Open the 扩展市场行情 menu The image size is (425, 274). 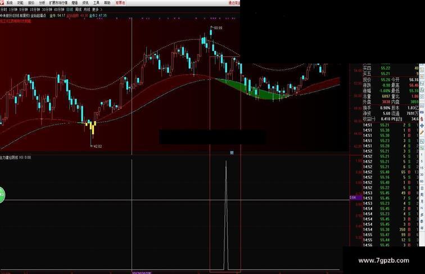58,3
